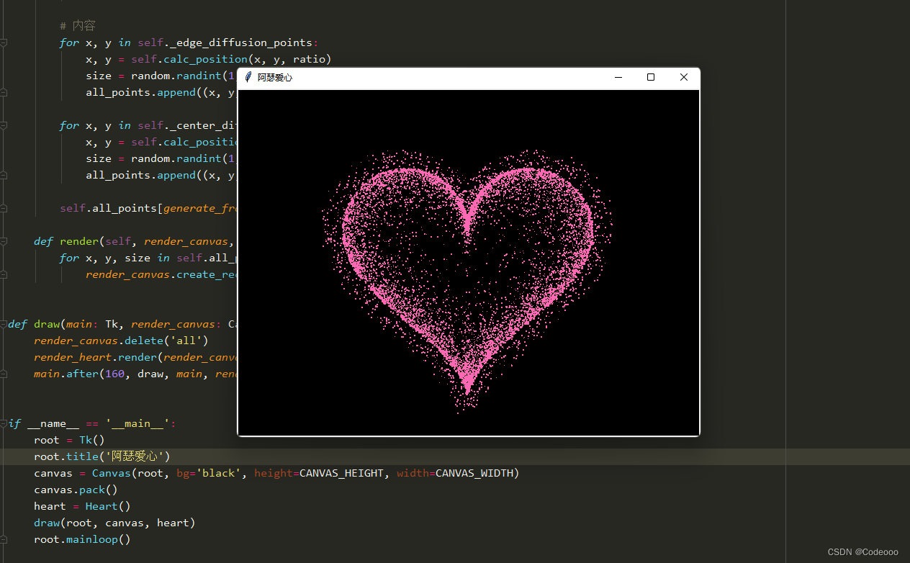Click the 'def draw(main: Tk, render_canvas' line
Screen dimensions: 910x563
(122, 324)
